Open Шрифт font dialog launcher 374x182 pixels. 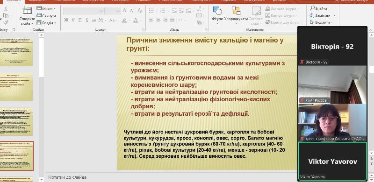tap(144, 29)
